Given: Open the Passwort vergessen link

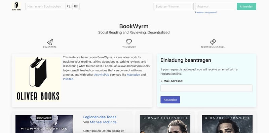Looking at the screenshot, I should [206, 12].
